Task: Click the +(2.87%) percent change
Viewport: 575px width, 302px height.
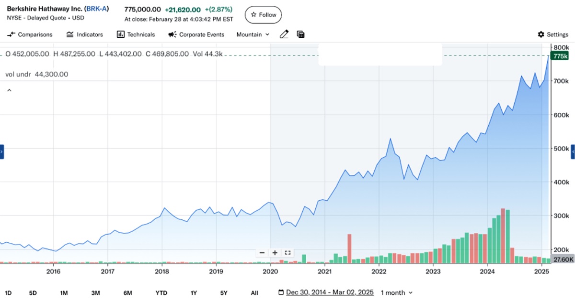Action: click(218, 9)
